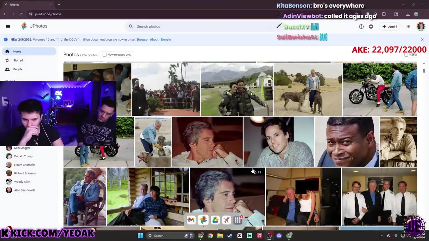This screenshot has width=429, height=241.
Task: Open the photo of four men in pilot uniforms
Action: point(379,196)
